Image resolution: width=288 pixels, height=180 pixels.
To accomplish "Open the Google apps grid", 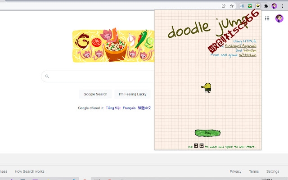I will tap(267, 18).
